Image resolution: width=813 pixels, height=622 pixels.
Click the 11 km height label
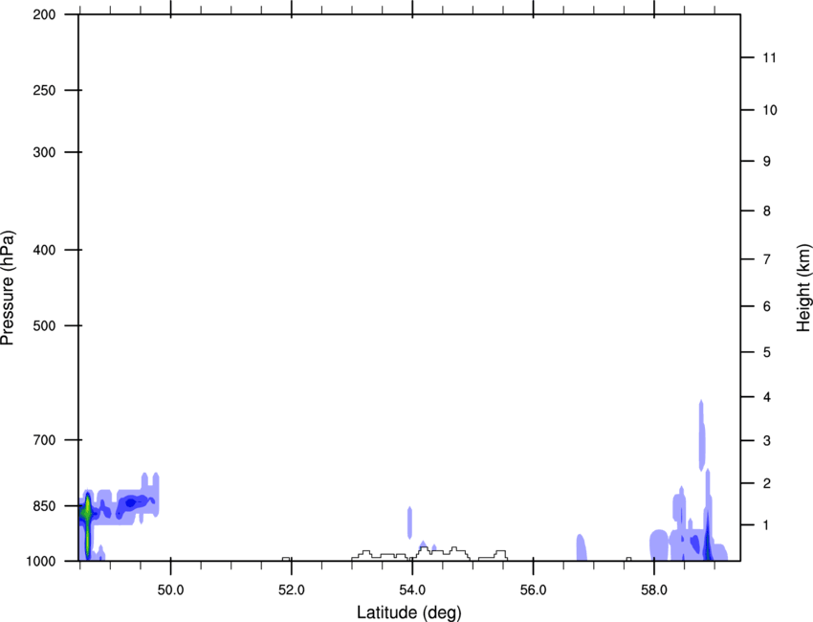pyautogui.click(x=769, y=57)
